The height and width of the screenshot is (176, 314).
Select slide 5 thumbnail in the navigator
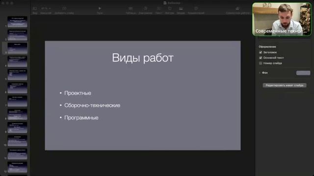(18, 75)
